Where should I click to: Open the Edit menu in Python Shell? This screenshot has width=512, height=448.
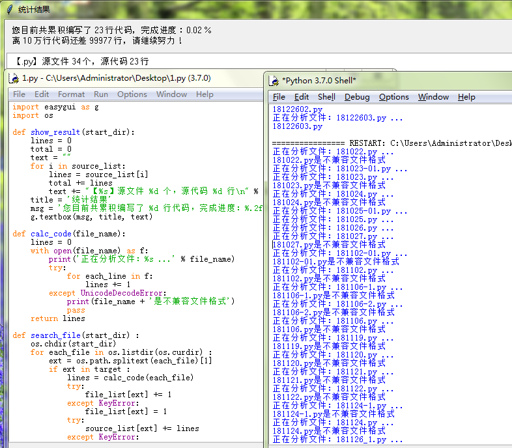pos(302,97)
